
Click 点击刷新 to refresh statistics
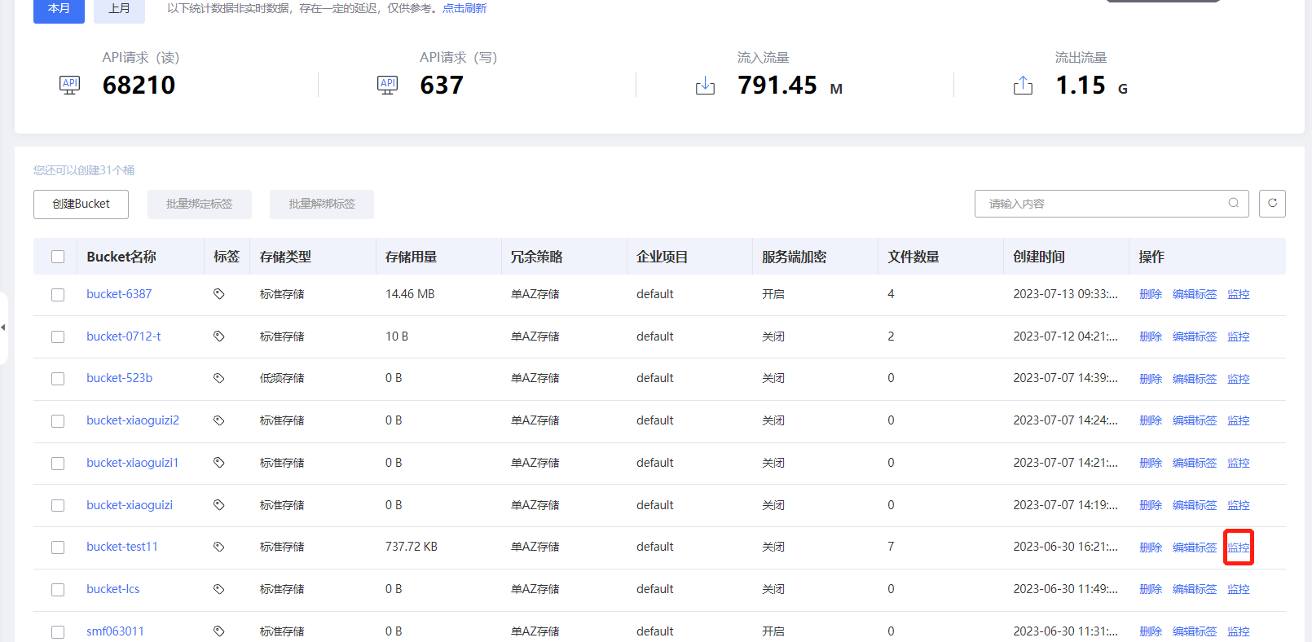[x=464, y=8]
